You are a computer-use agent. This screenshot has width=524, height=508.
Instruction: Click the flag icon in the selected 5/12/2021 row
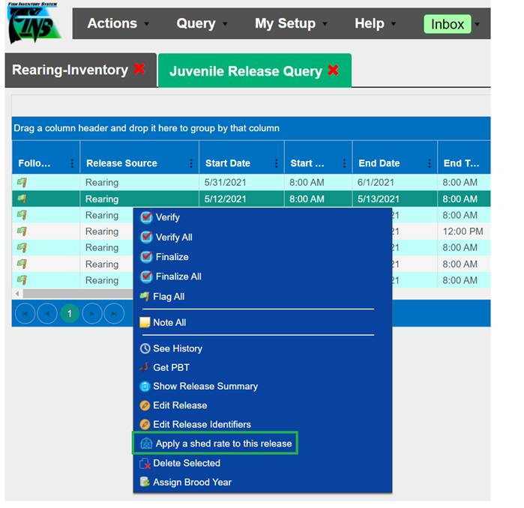[x=22, y=199]
